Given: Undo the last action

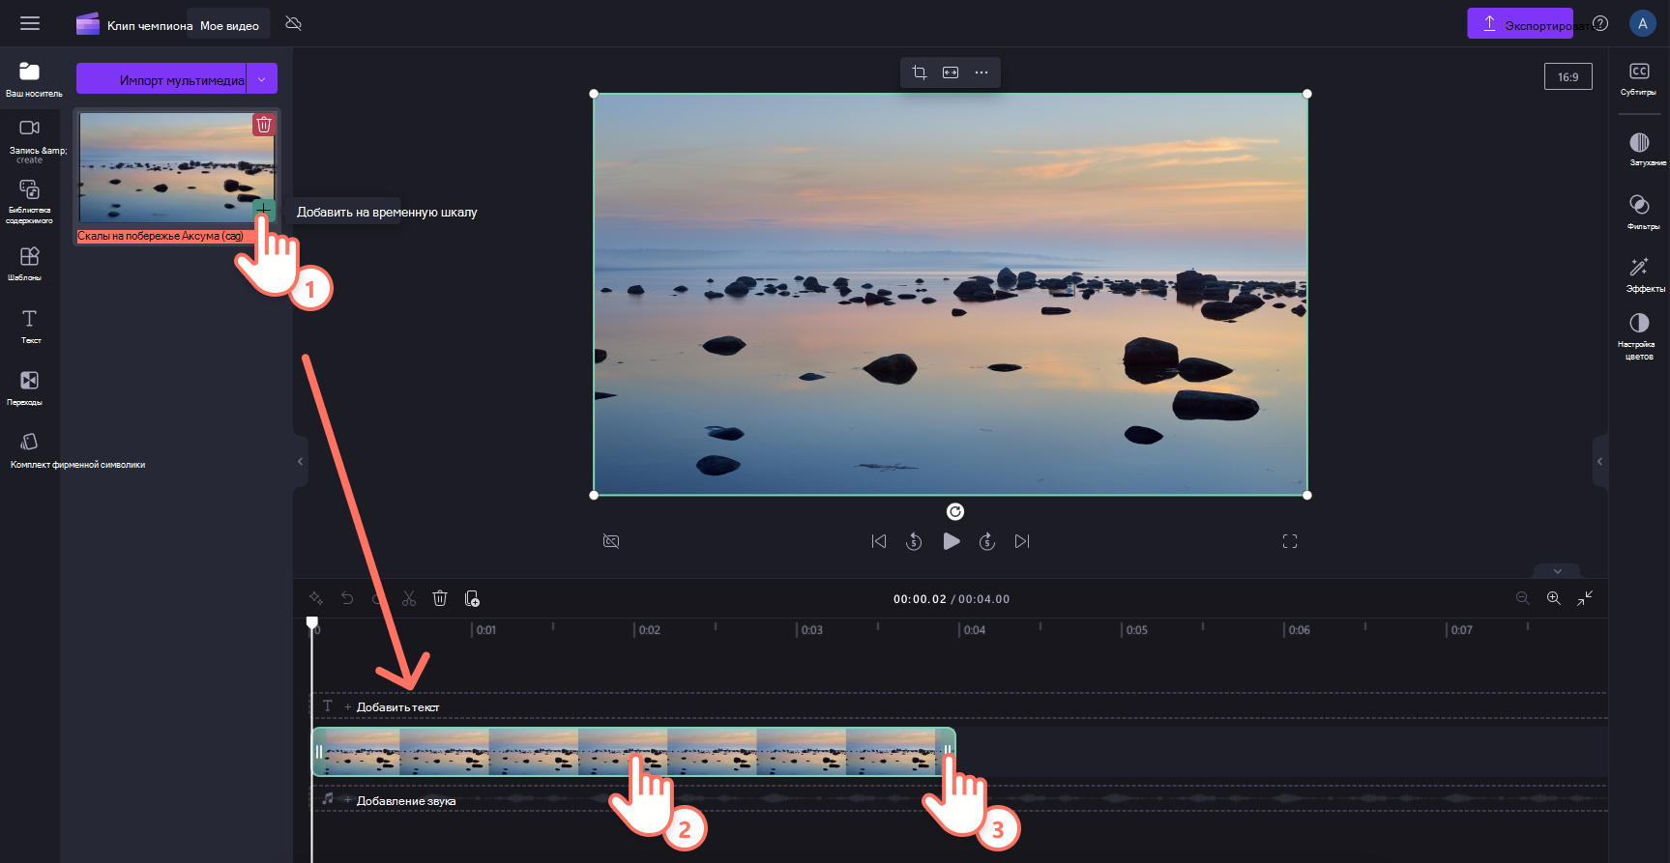Looking at the screenshot, I should coord(347,598).
